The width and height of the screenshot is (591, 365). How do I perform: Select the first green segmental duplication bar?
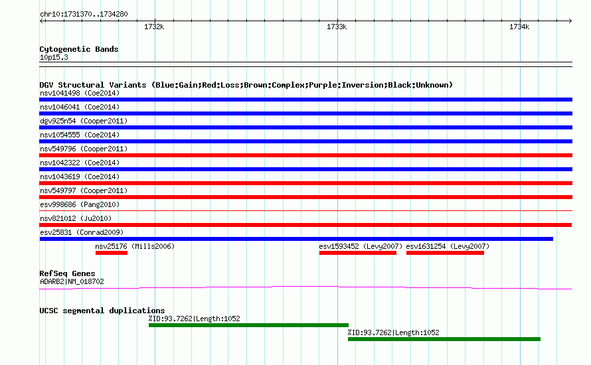coord(248,325)
